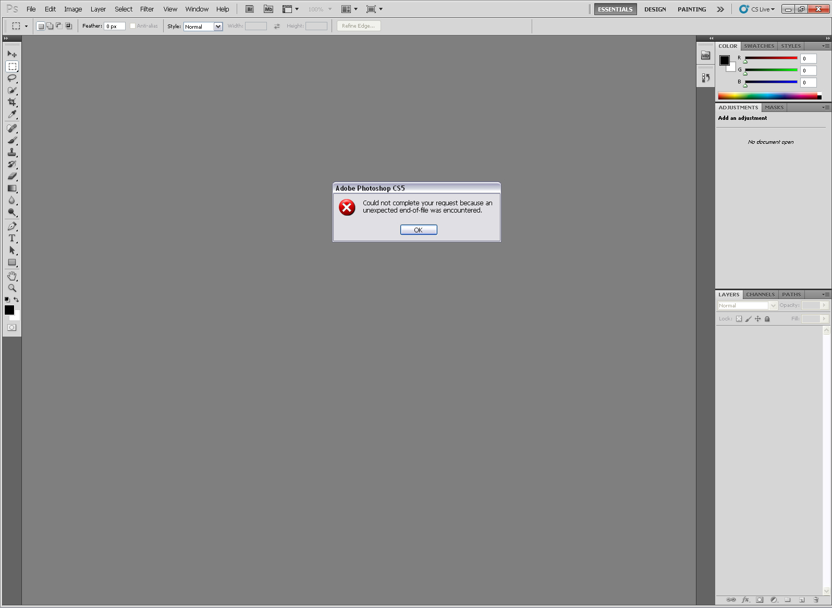The width and height of the screenshot is (832, 608).
Task: Switch to the Channels tab
Action: (x=760, y=294)
